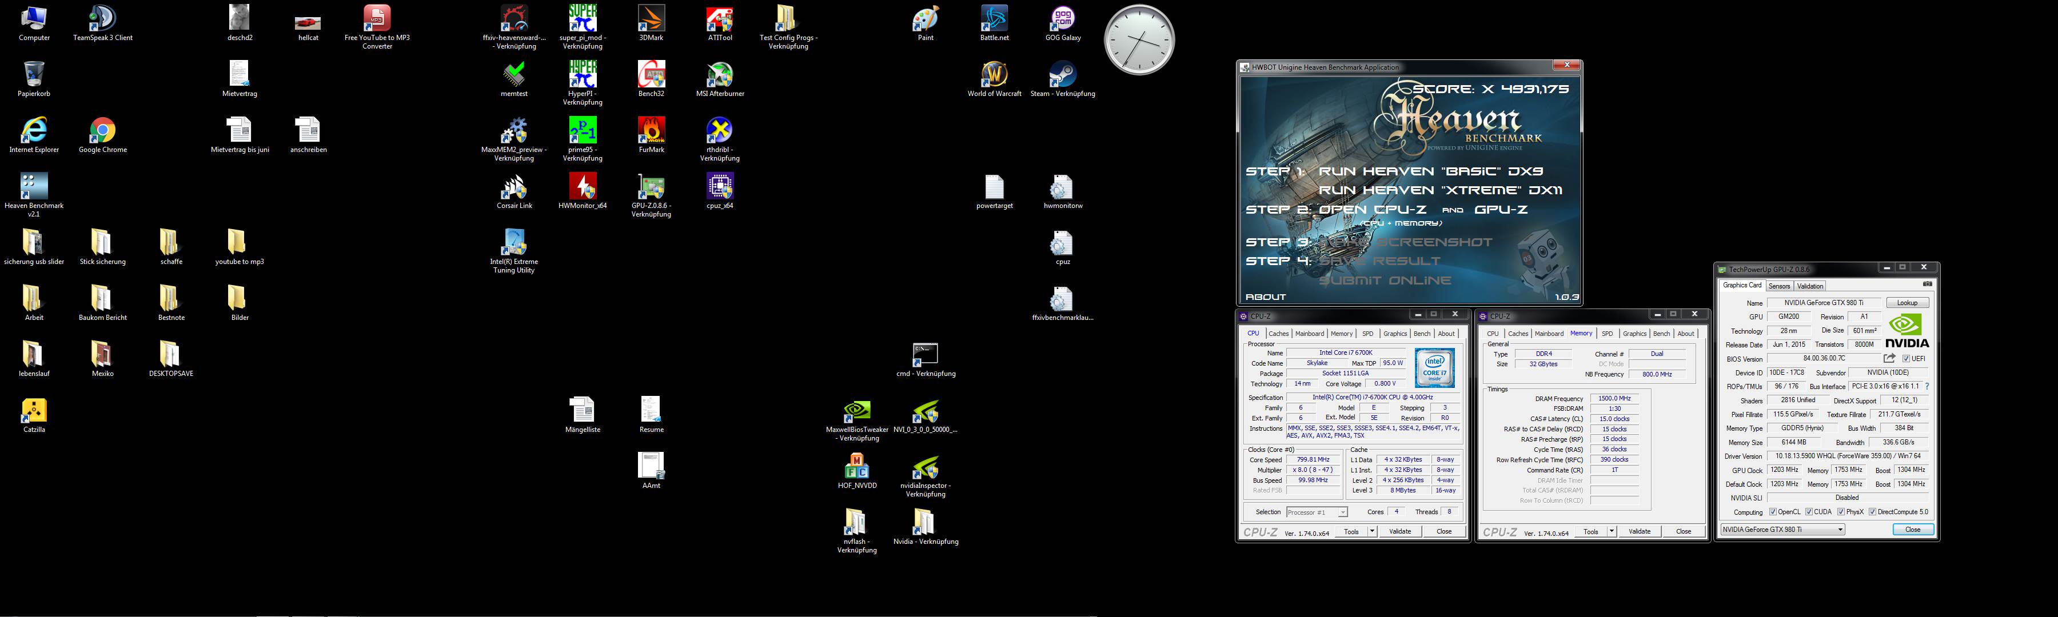Click ABOUT in the Heaven benchmark app
The width and height of the screenshot is (2058, 617).
[1266, 297]
